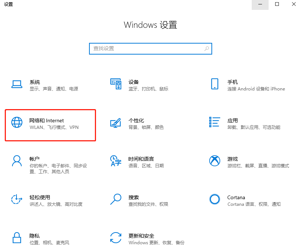299x249 pixels.
Task: Open the 隐私 title
Action: 34,236
